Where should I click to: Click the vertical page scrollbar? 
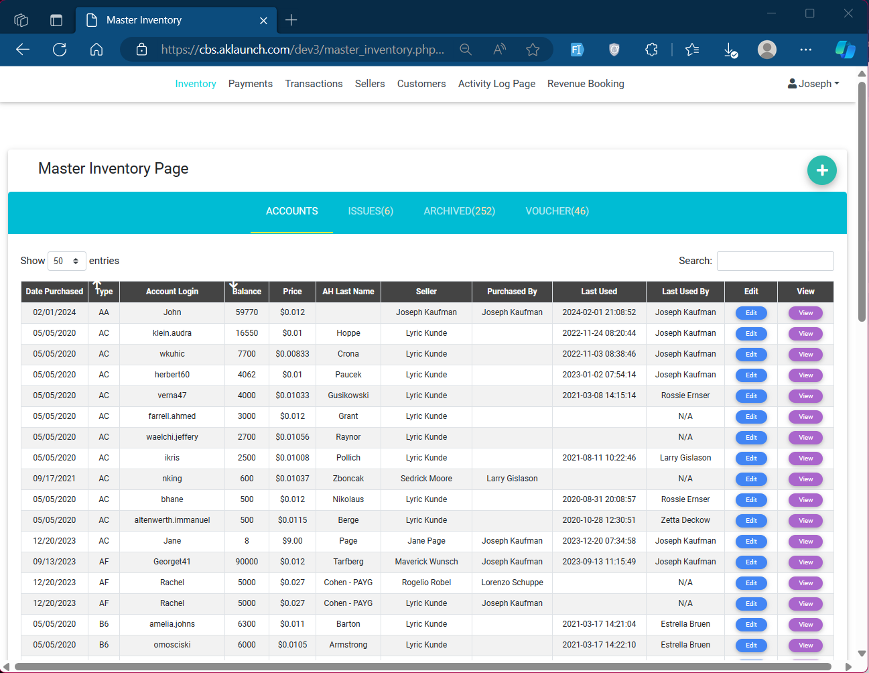[862, 201]
